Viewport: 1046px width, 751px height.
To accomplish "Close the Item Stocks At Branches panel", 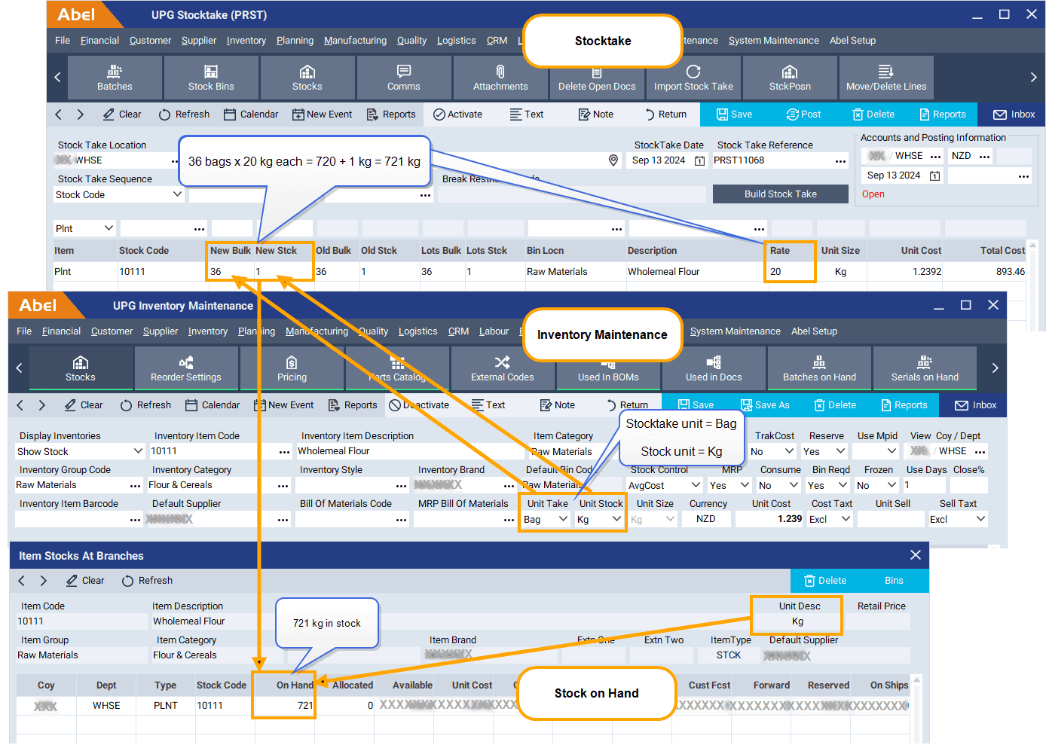I will click(916, 555).
